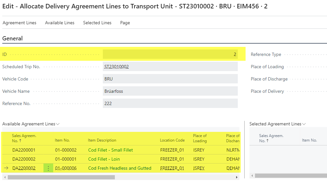Viewport: 327px width, 191px height.
Task: Click right scroll arrow of Available lines
Action: click(x=237, y=177)
